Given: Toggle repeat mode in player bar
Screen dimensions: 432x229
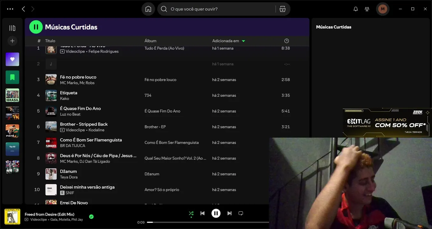Looking at the screenshot, I should [241, 213].
